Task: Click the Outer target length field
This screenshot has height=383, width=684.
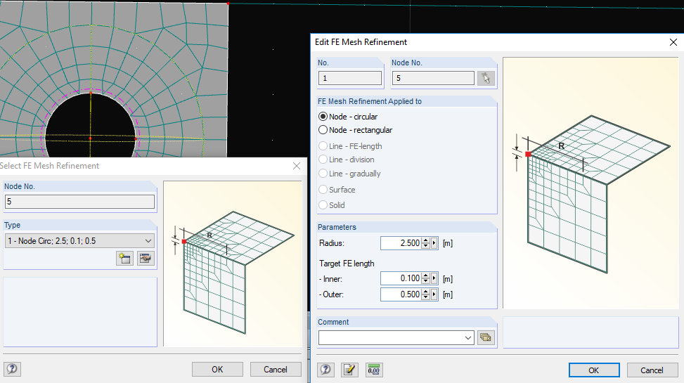Action: pyautogui.click(x=401, y=294)
